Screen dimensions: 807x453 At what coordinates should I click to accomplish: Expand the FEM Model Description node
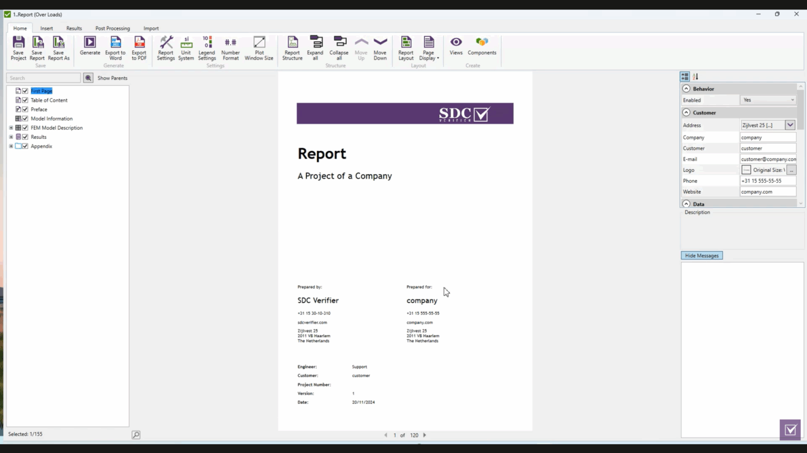coord(11,127)
